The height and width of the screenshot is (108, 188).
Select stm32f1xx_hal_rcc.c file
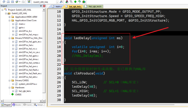tap(28, 49)
